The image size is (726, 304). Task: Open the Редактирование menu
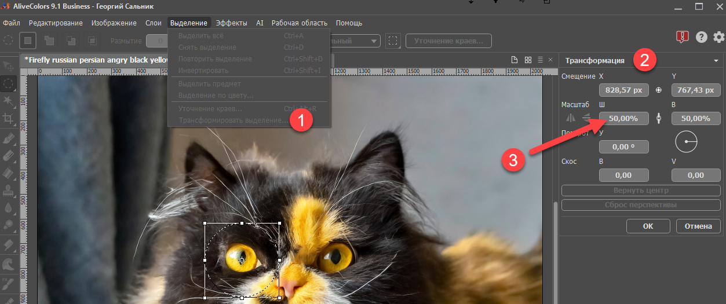pyautogui.click(x=56, y=23)
